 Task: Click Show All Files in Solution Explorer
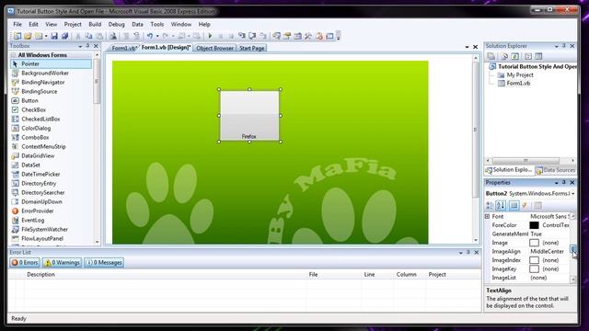tap(504, 56)
